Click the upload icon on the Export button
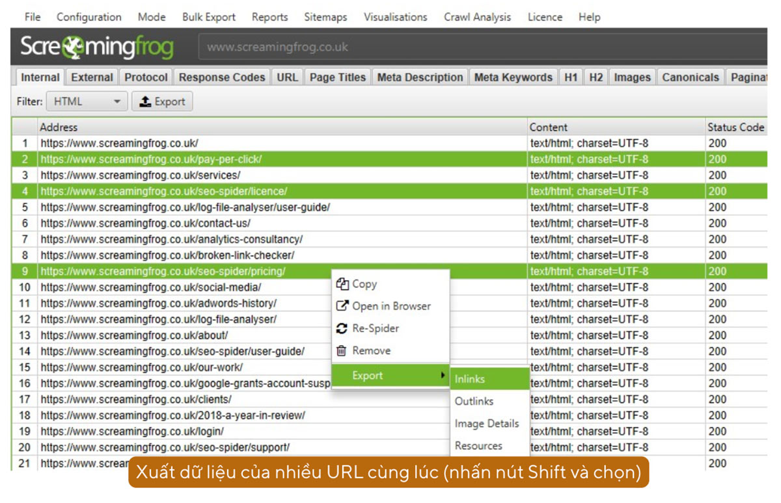 [146, 101]
